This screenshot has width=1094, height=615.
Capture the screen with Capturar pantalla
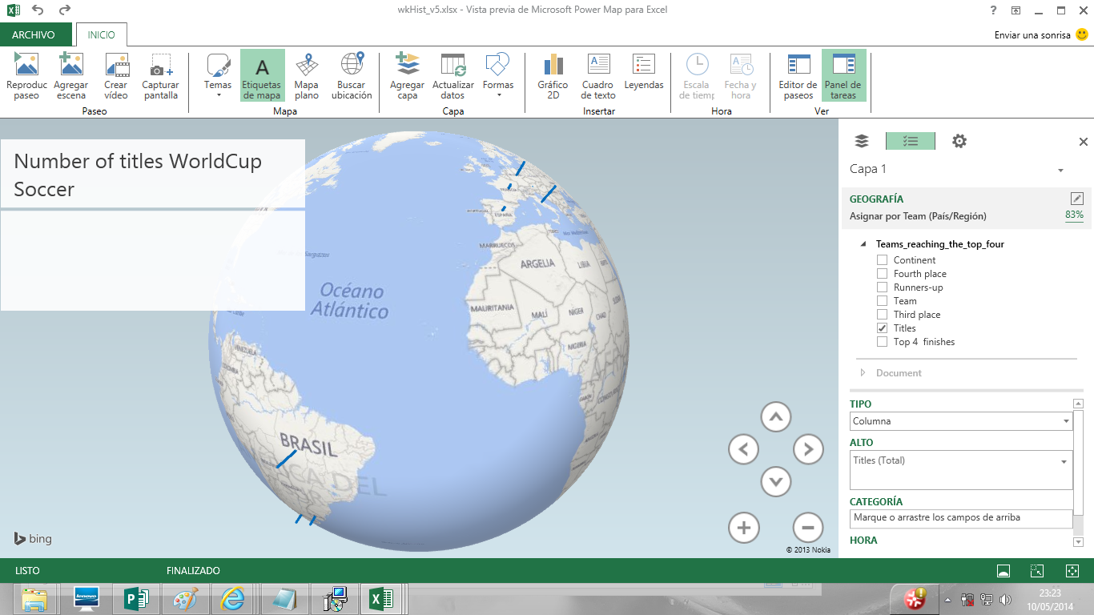pyautogui.click(x=159, y=74)
